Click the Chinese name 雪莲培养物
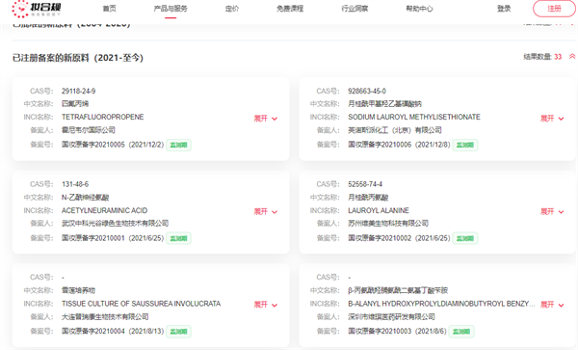 point(78,290)
